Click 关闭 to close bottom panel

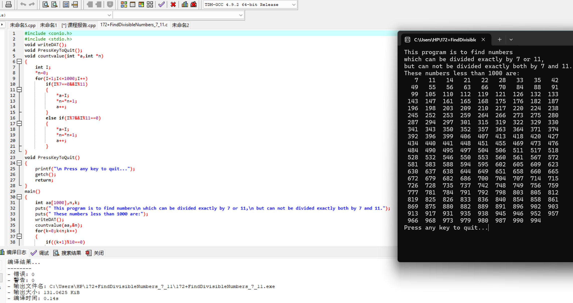95,253
